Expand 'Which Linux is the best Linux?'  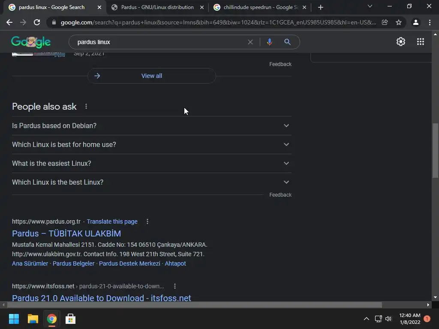(x=151, y=182)
